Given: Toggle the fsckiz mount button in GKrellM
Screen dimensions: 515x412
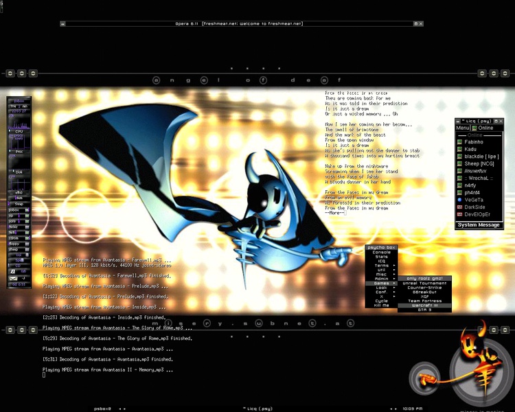Looking at the screenshot, I should point(27,227).
